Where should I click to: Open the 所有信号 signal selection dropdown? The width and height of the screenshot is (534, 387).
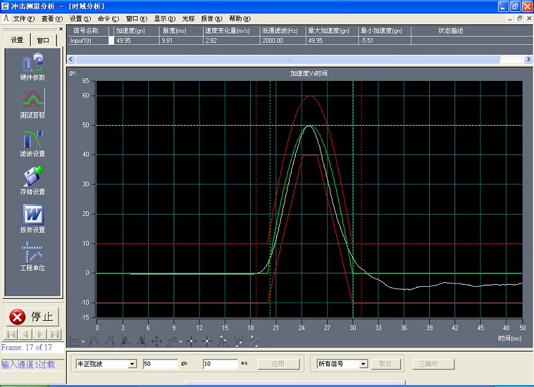click(x=363, y=364)
